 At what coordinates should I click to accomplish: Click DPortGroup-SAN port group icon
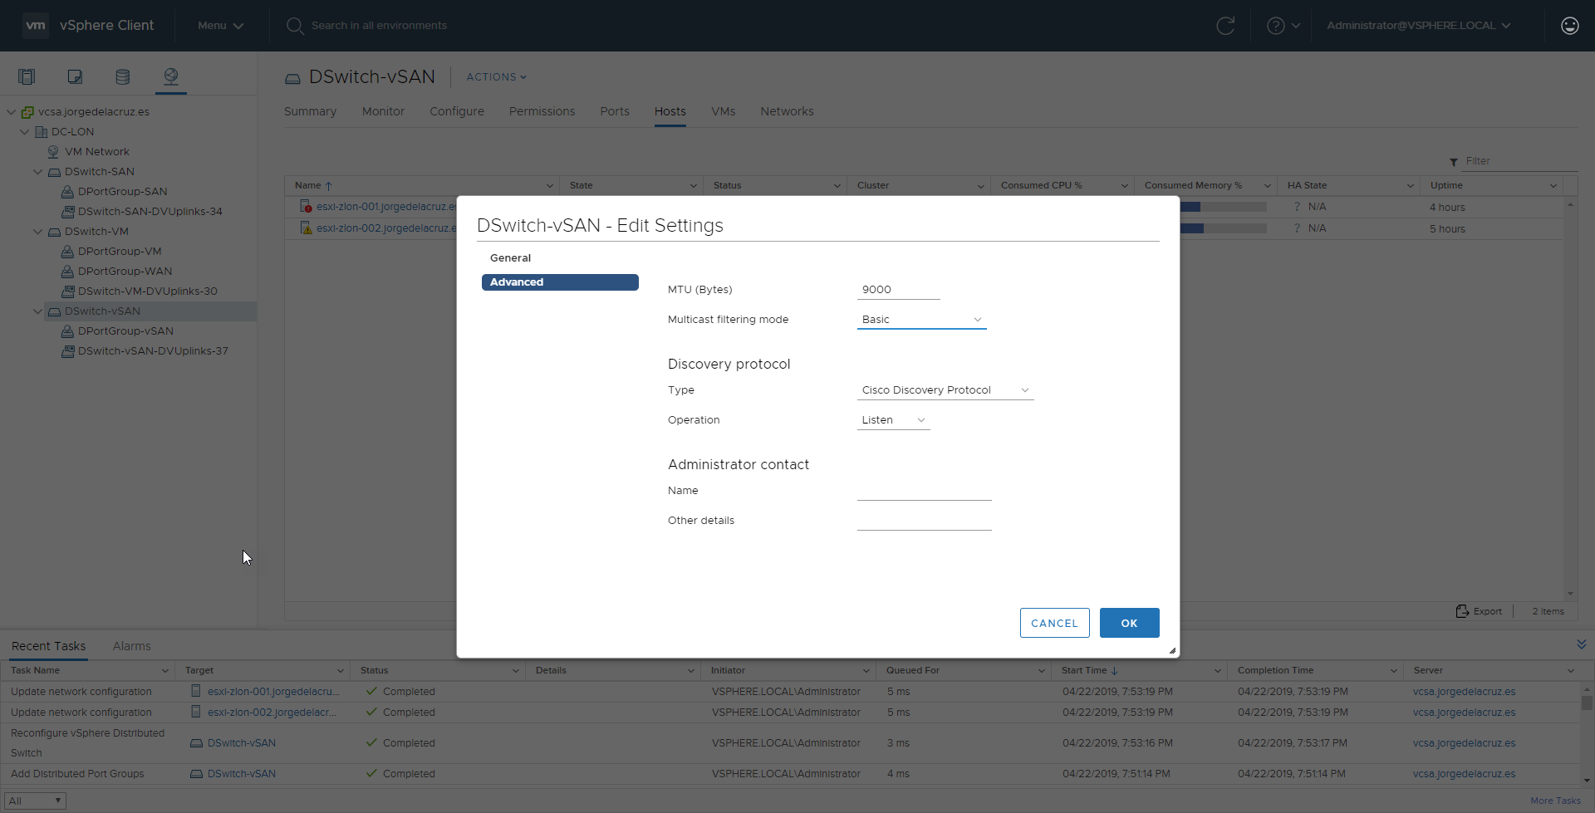[68, 192]
